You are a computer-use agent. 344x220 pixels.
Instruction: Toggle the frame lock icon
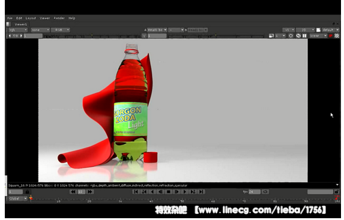[27, 192]
